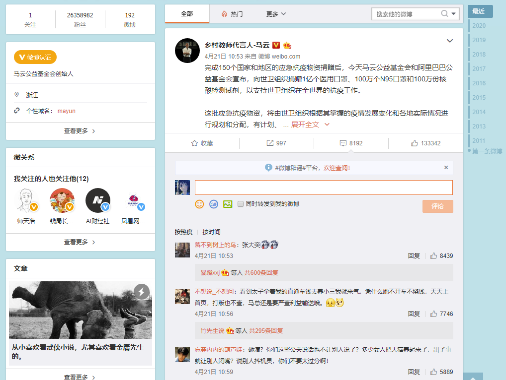Click the repost icon with count 997

(x=270, y=143)
